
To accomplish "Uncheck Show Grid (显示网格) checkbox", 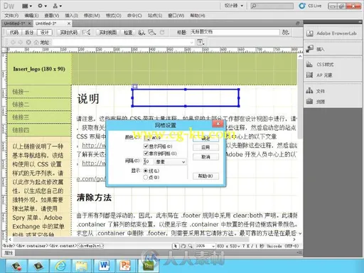I will pyautogui.click(x=146, y=146).
